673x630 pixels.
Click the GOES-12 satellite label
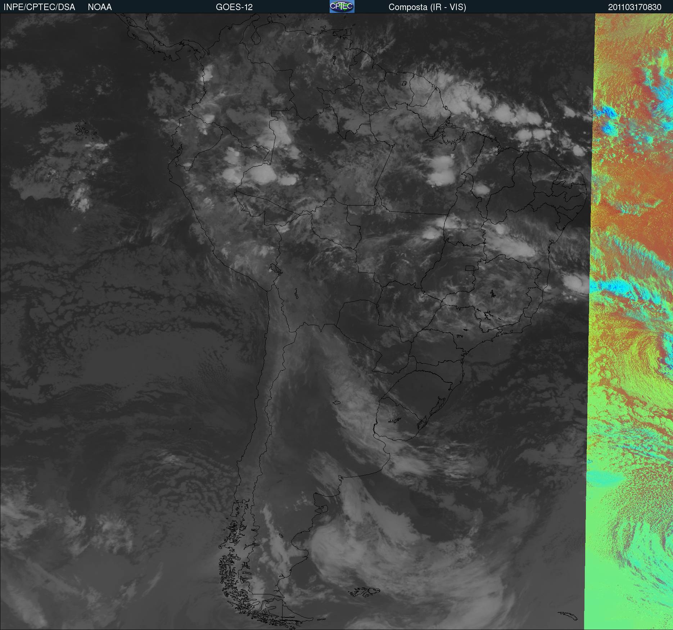(234, 7)
